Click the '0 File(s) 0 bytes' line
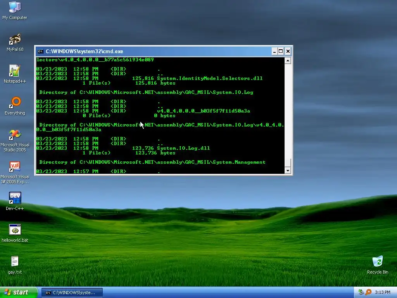Screen dimensions: 397x298 [129, 116]
